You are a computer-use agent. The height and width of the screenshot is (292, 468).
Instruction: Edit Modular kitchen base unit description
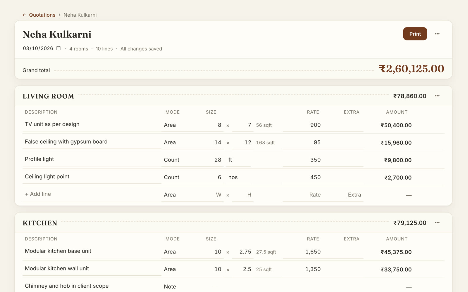tap(92, 251)
